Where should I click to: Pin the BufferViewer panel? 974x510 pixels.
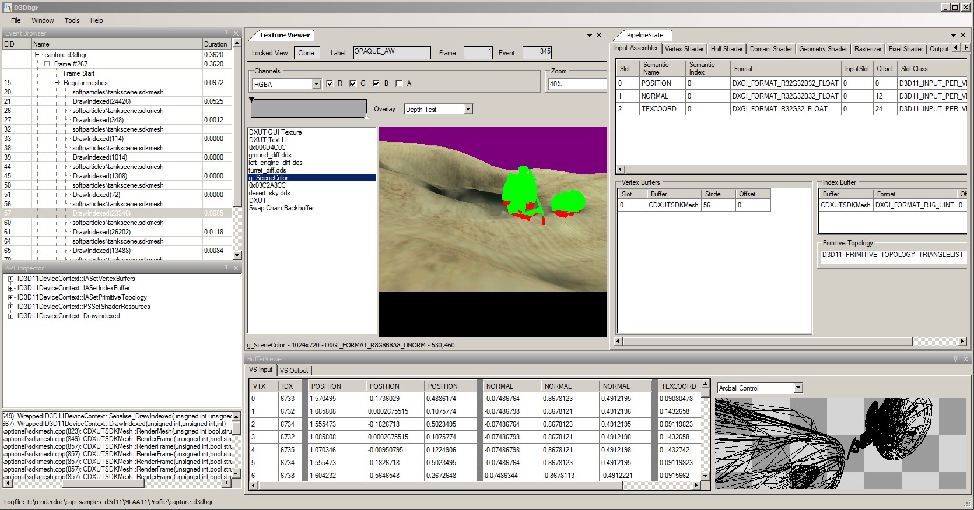pos(955,359)
